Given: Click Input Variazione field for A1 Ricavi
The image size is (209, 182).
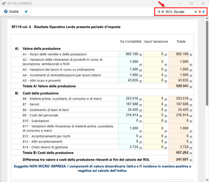Looking at the screenshot, I should (156, 54).
